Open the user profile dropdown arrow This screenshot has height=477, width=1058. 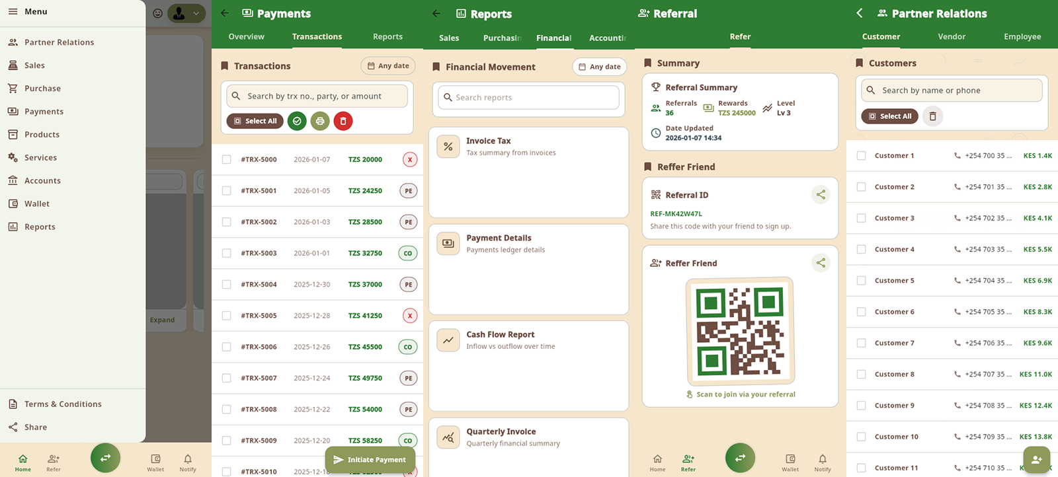click(x=196, y=13)
